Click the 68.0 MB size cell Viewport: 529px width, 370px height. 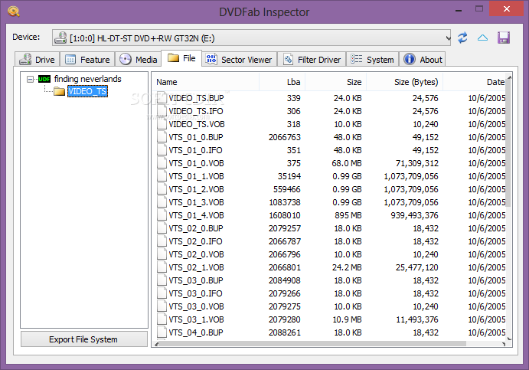tap(347, 163)
